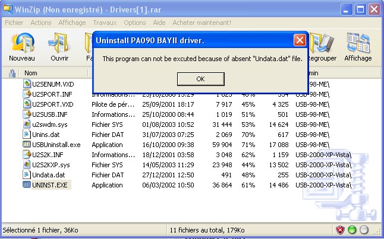Open the Fichier menu
The image size is (384, 239).
point(14,23)
